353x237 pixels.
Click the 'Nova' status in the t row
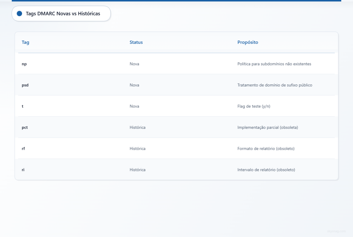tap(134, 106)
